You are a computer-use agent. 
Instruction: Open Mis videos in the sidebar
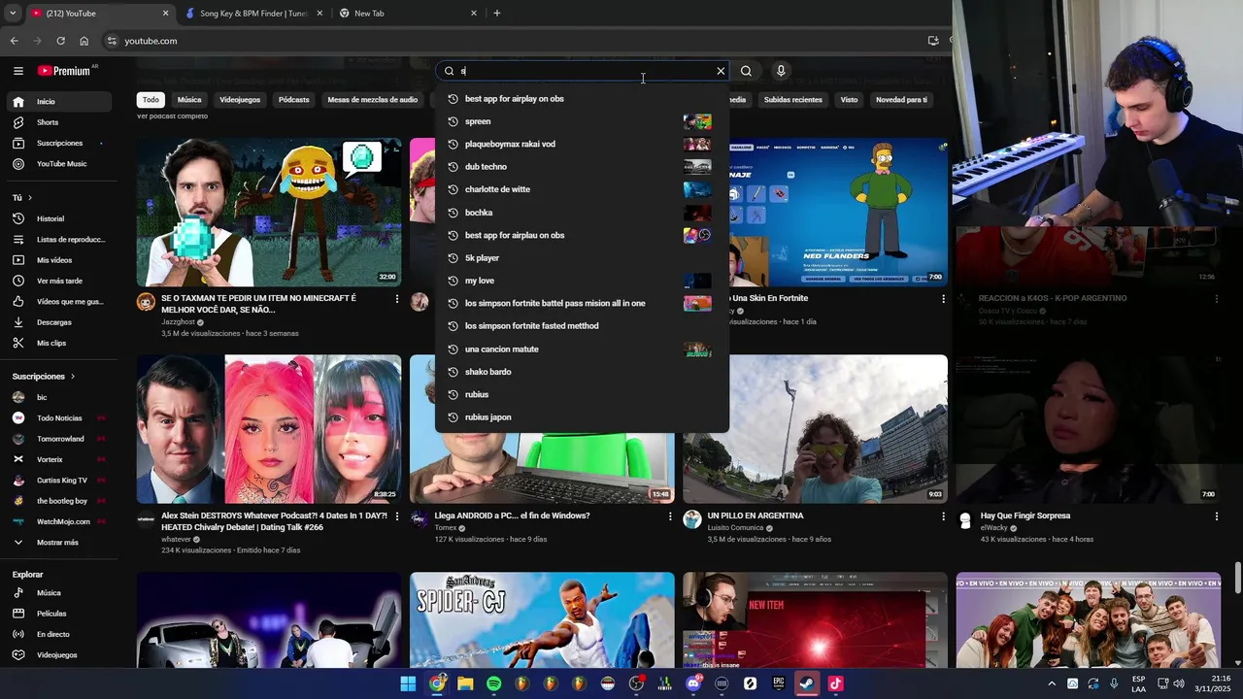click(57, 260)
